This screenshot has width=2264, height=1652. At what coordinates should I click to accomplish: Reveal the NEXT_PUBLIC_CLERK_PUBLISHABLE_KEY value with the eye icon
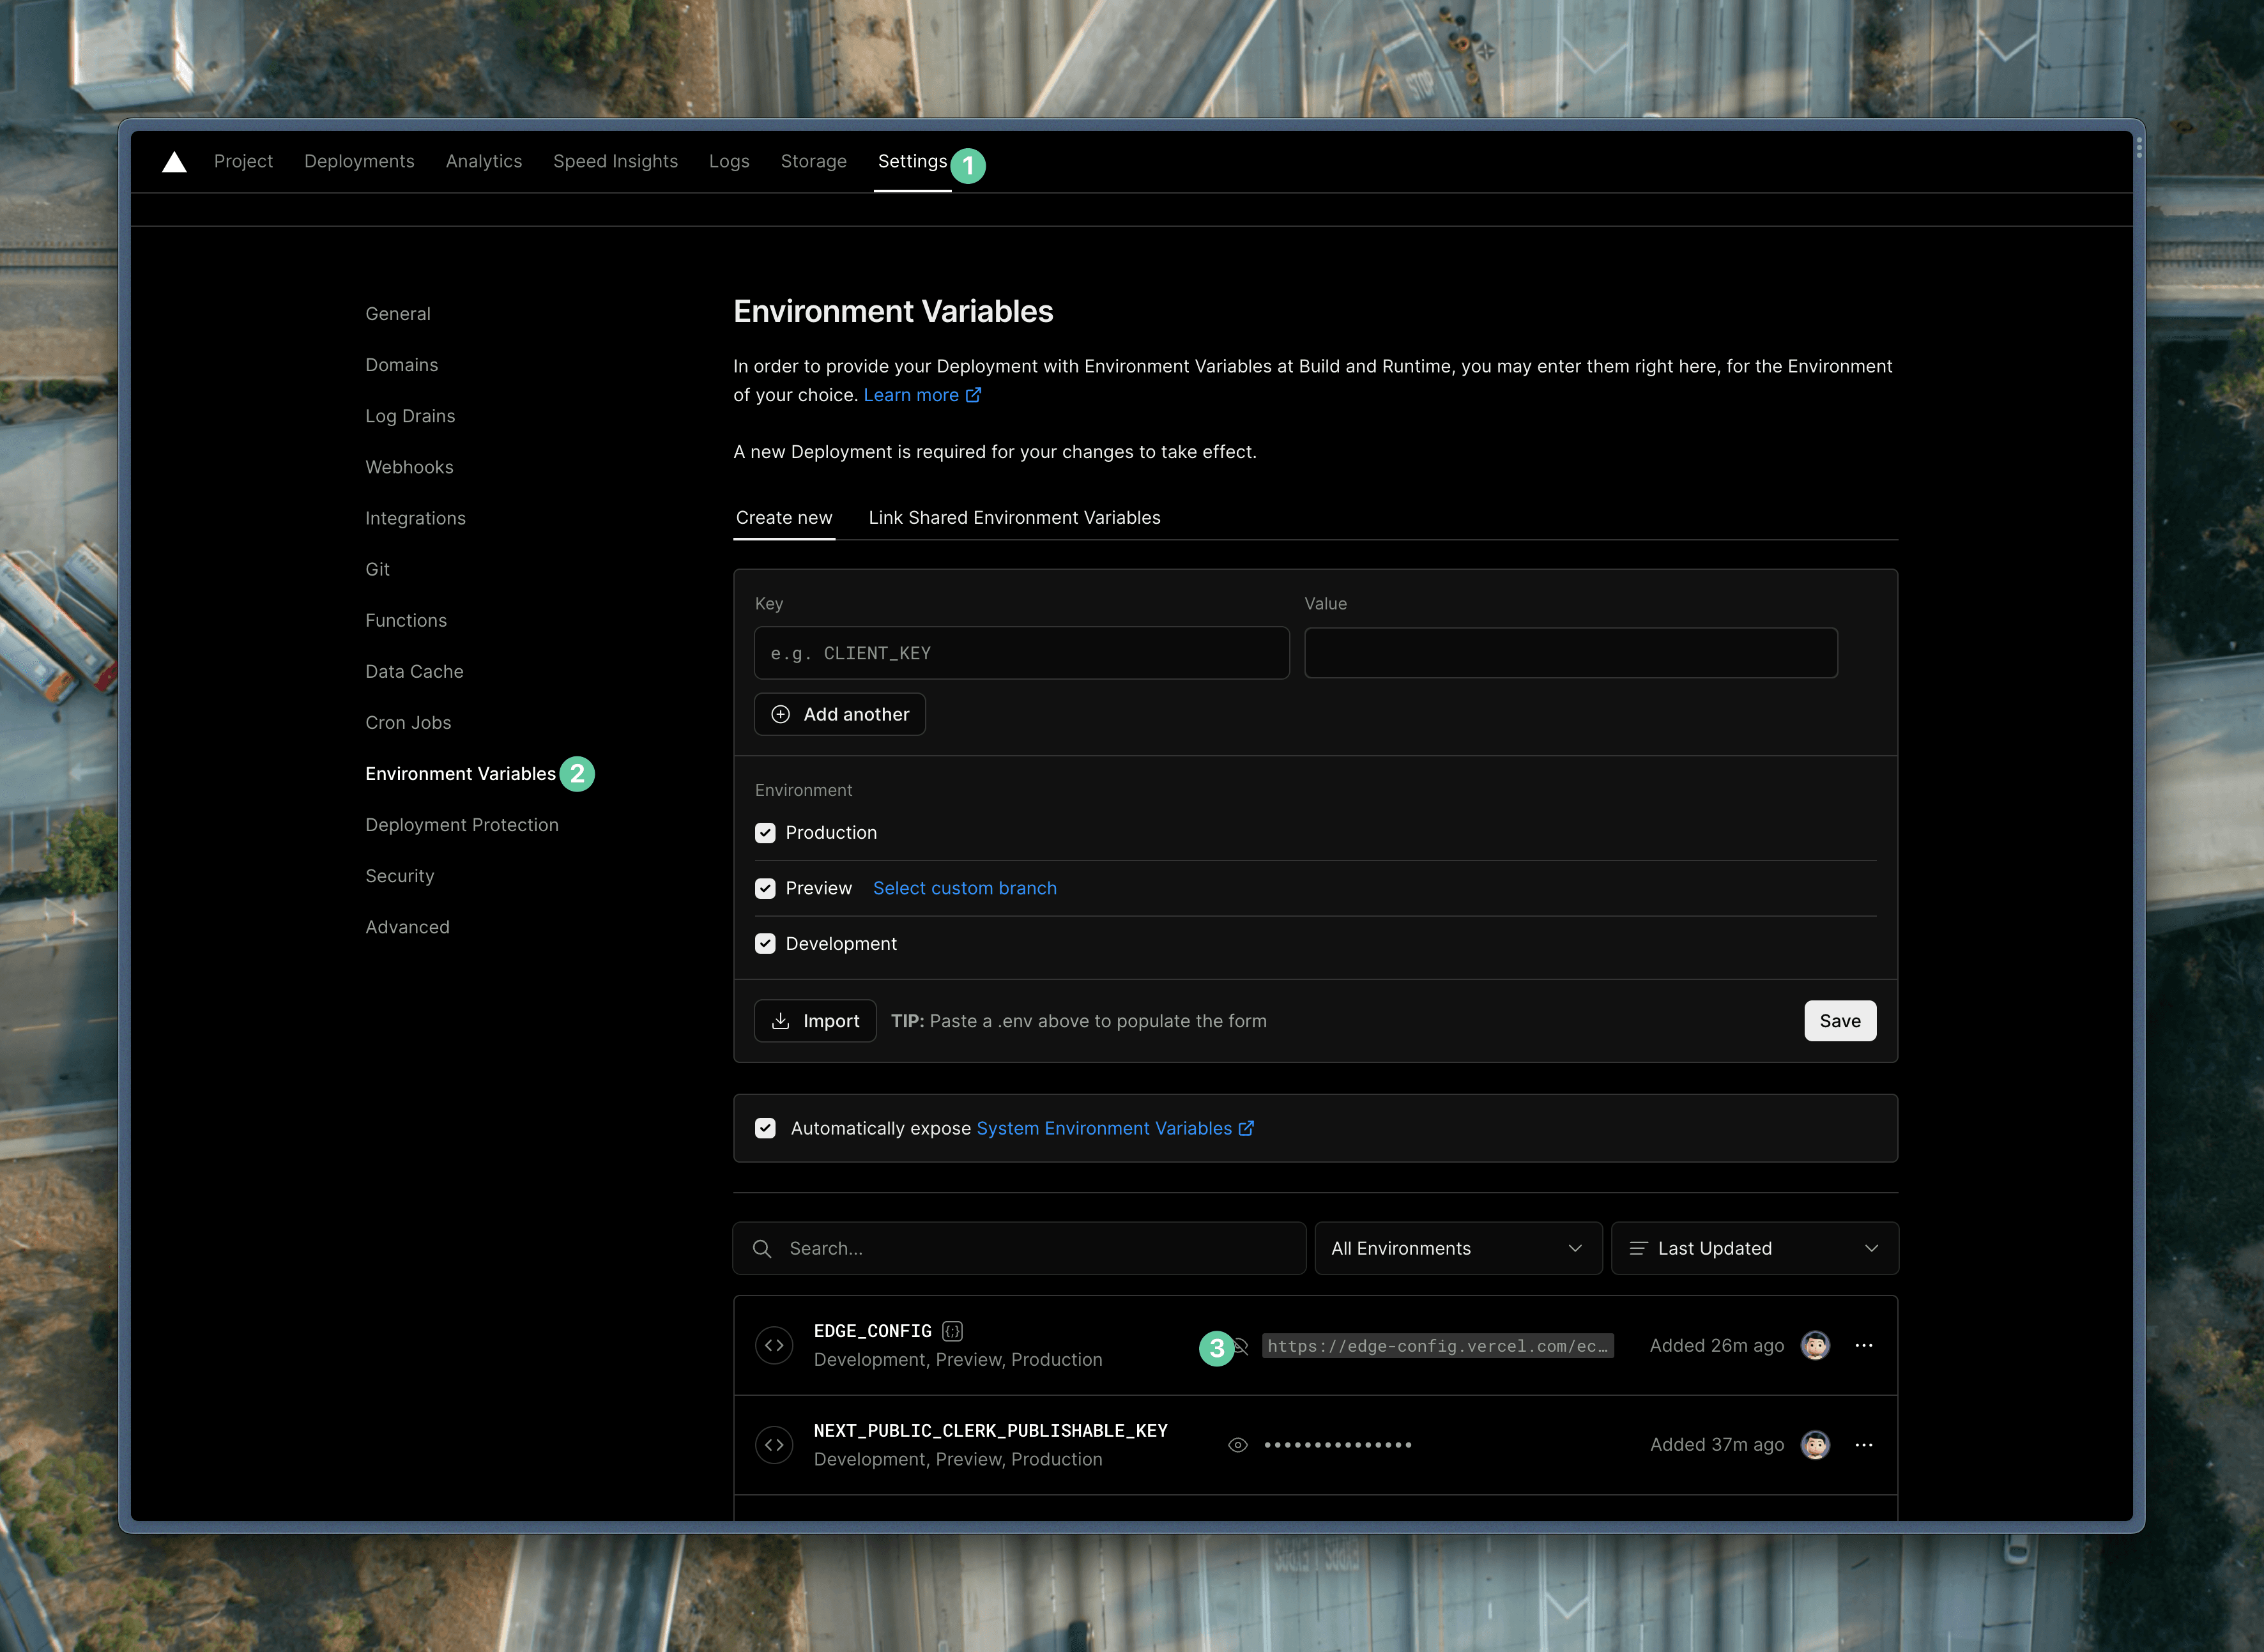click(1237, 1445)
